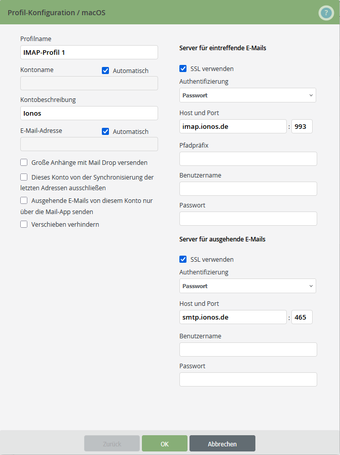The width and height of the screenshot is (340, 455).
Task: Uncheck Automatisch next to E-Mail-Adresse
Action: 105,131
